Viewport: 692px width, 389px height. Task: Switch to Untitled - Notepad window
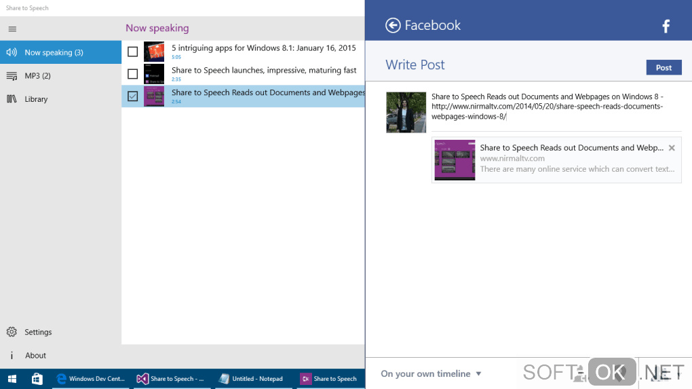pyautogui.click(x=253, y=379)
